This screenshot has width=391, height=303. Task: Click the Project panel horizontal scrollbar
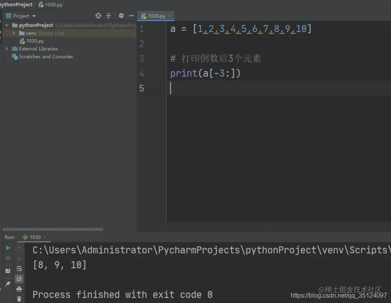click(x=53, y=229)
